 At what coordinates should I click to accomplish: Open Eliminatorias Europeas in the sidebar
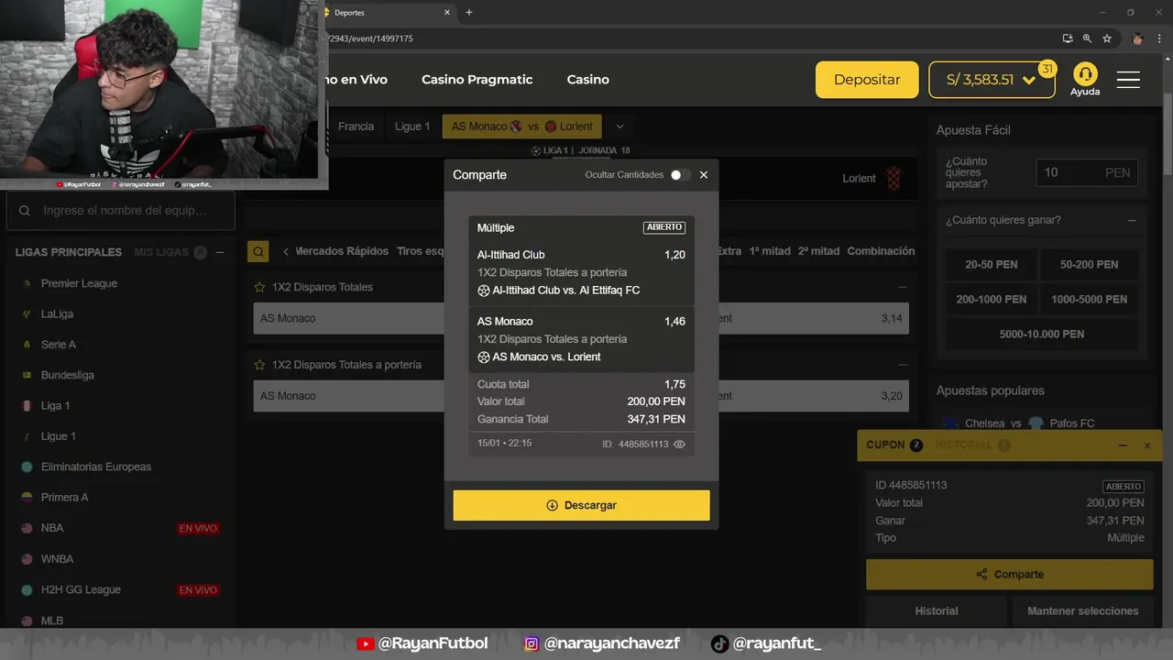click(x=96, y=467)
